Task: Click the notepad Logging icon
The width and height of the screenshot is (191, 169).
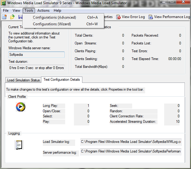Action: tap(19, 145)
